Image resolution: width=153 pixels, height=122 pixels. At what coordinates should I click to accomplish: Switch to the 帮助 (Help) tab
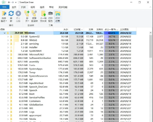pos(51,7)
